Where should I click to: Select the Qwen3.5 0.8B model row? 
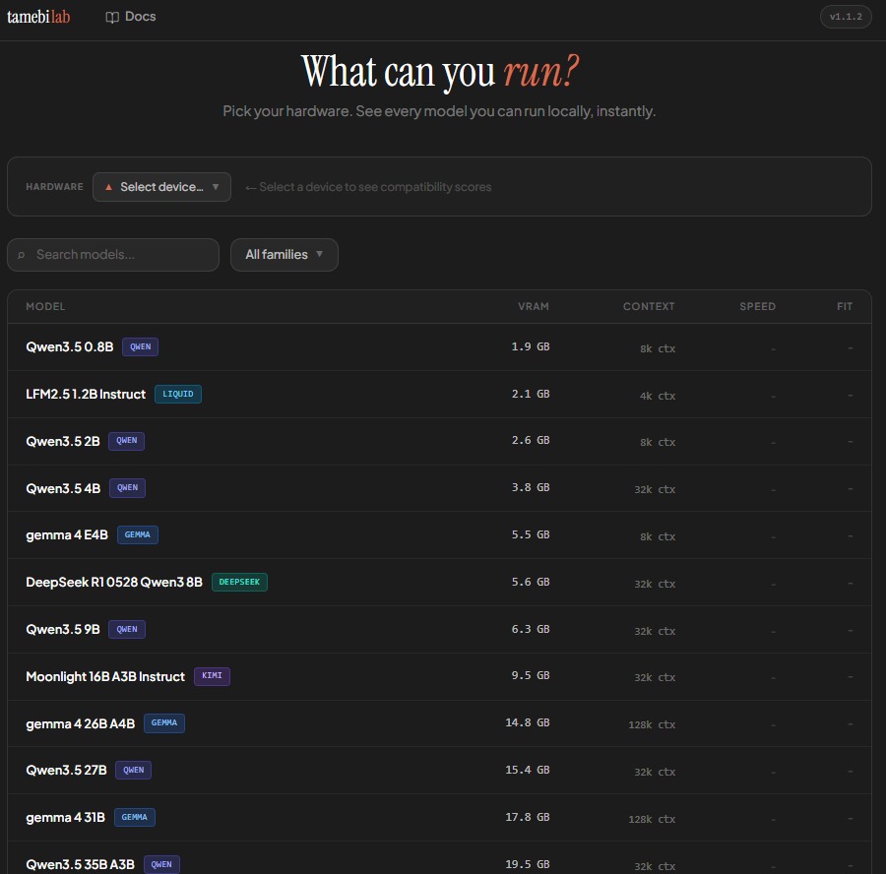[439, 346]
